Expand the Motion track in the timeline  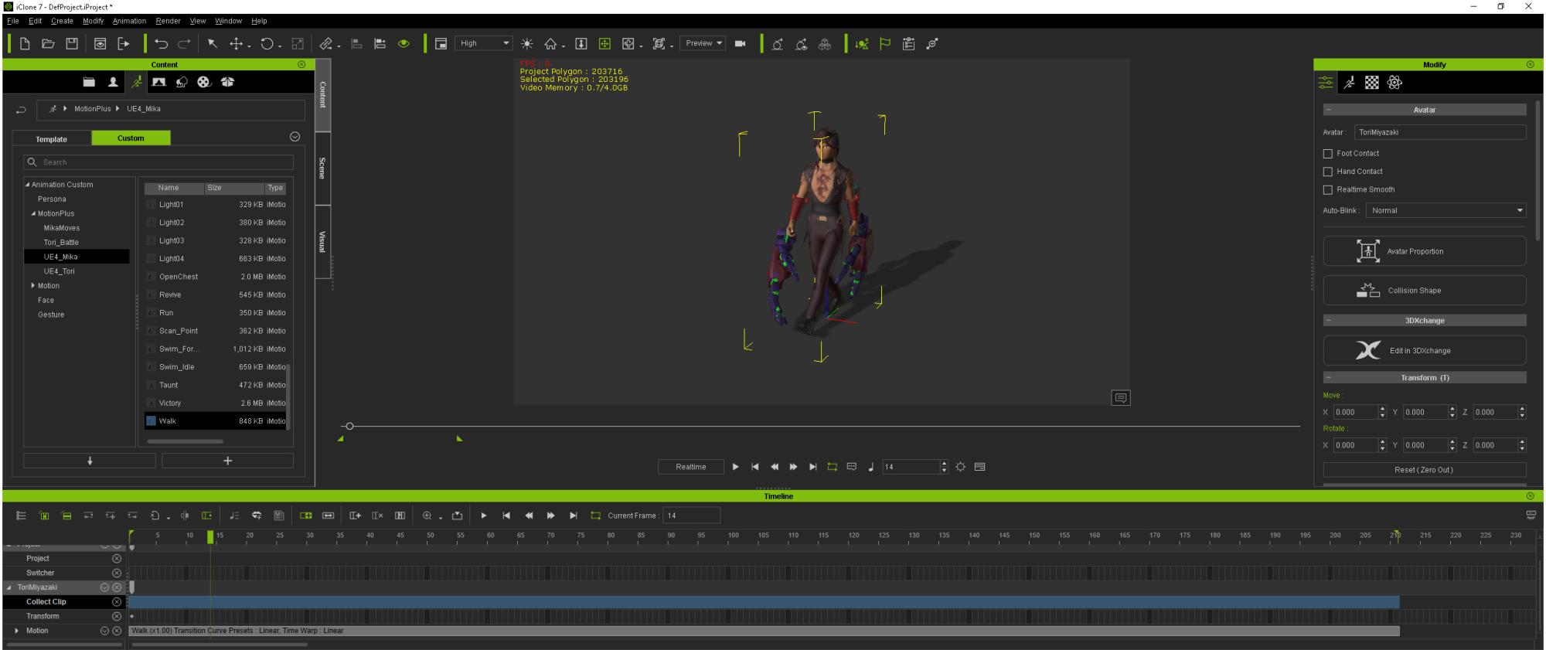tap(17, 631)
